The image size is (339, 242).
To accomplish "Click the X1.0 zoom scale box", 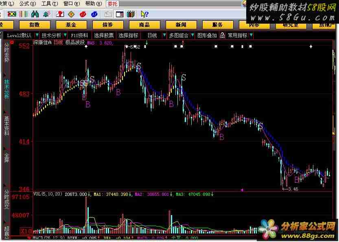I will [26, 231].
